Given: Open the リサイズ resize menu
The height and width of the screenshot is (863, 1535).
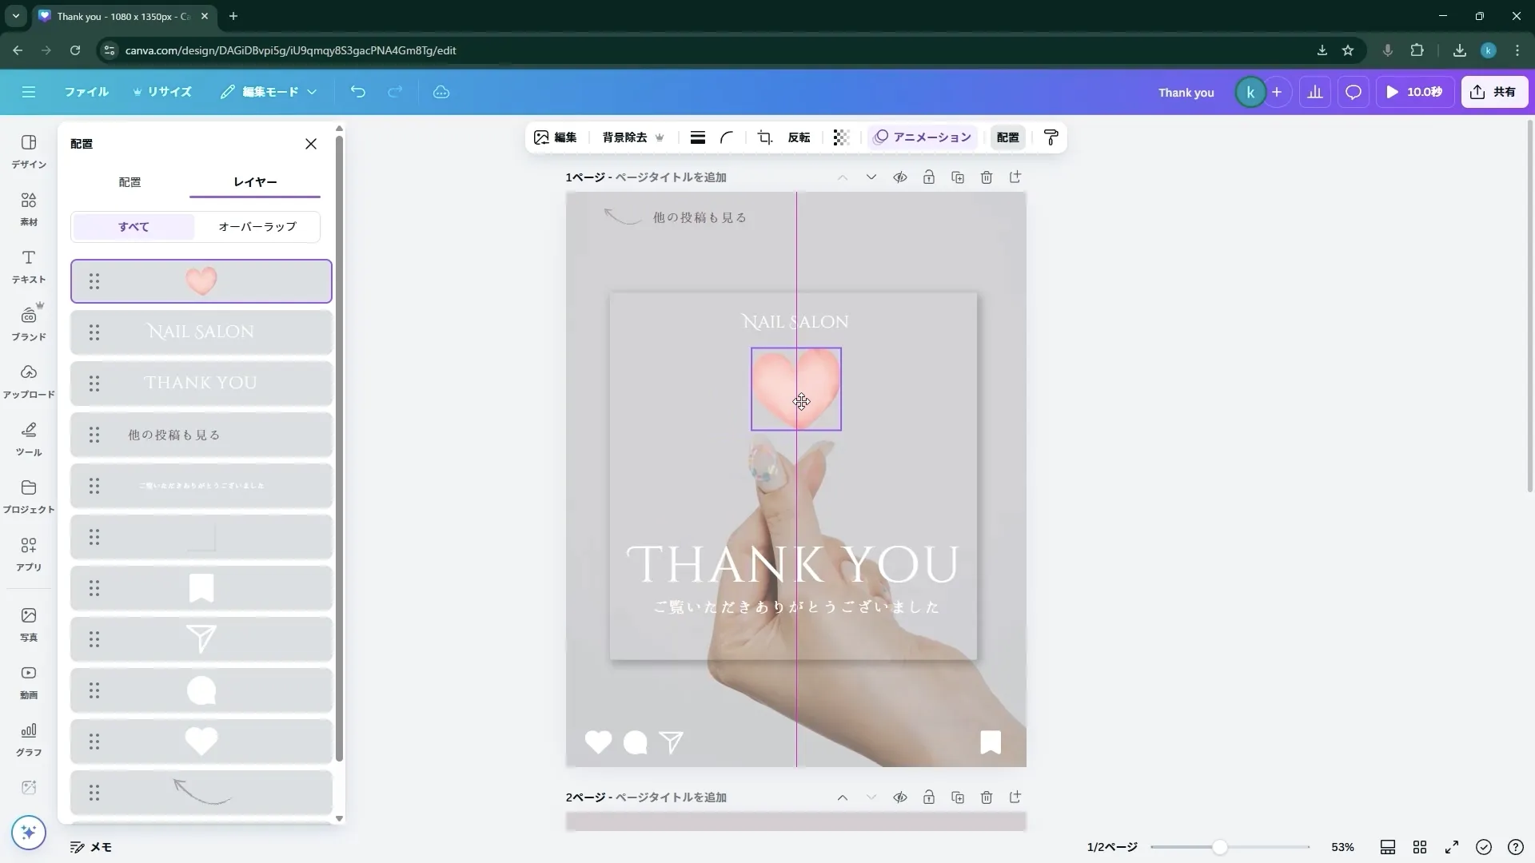Looking at the screenshot, I should (162, 92).
